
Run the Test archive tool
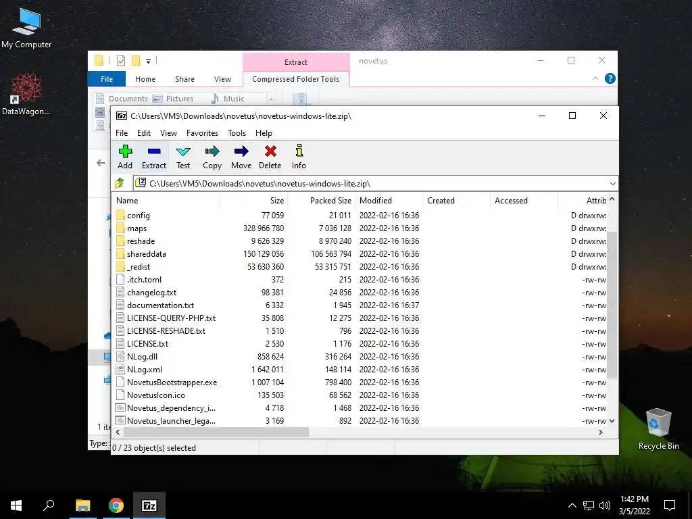[x=182, y=157]
